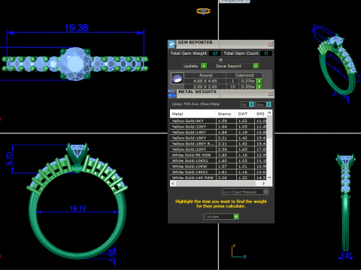Select the ring model in the perspective view
Image resolution: width=361 pixels, height=270 pixels.
point(337,65)
